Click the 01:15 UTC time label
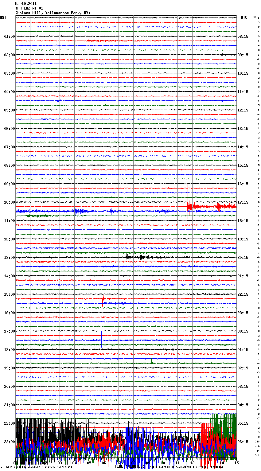 click(x=243, y=350)
